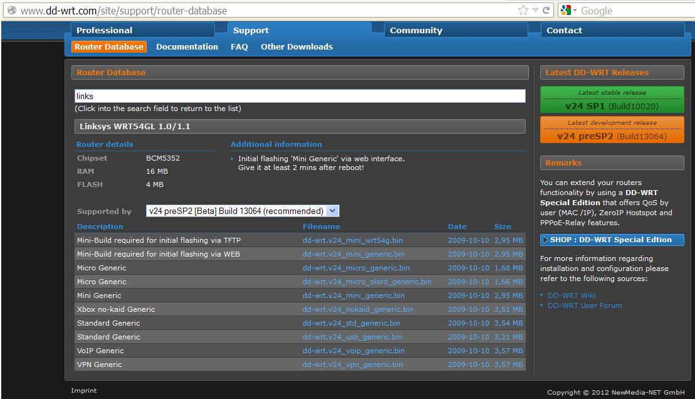
Task: Click the VoIP Generic description
Action: [100, 351]
